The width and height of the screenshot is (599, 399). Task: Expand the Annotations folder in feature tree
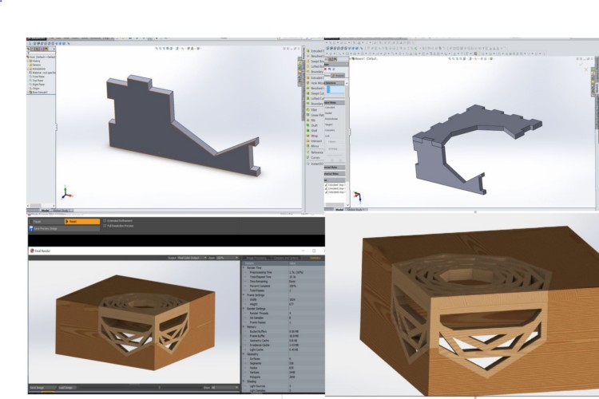tap(28, 69)
